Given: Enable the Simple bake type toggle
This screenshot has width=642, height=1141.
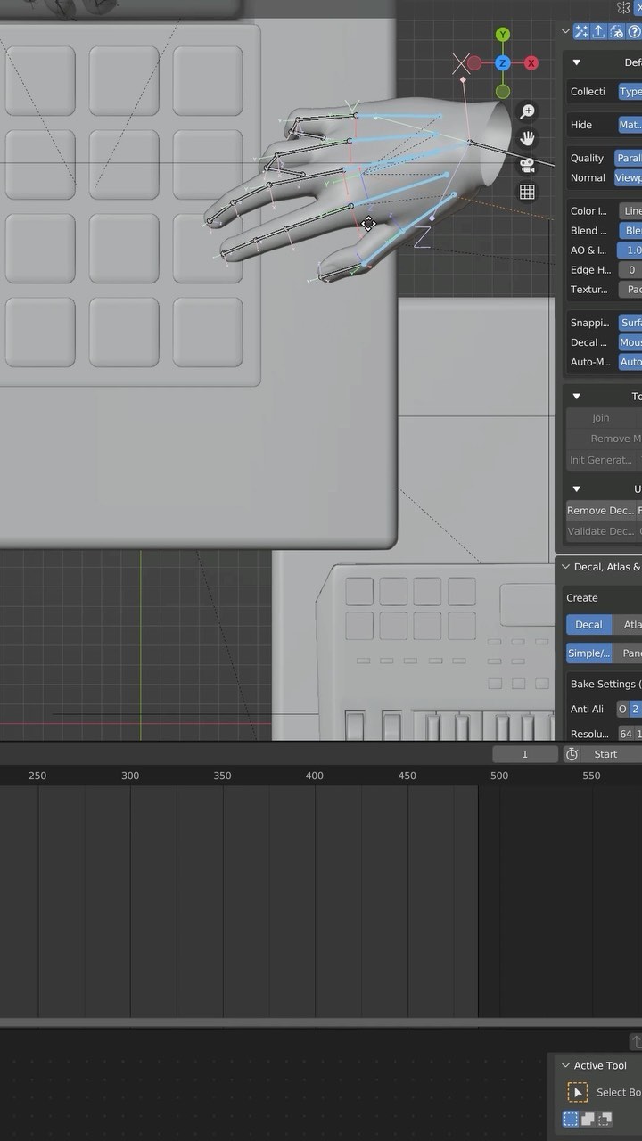Looking at the screenshot, I should pyautogui.click(x=589, y=653).
